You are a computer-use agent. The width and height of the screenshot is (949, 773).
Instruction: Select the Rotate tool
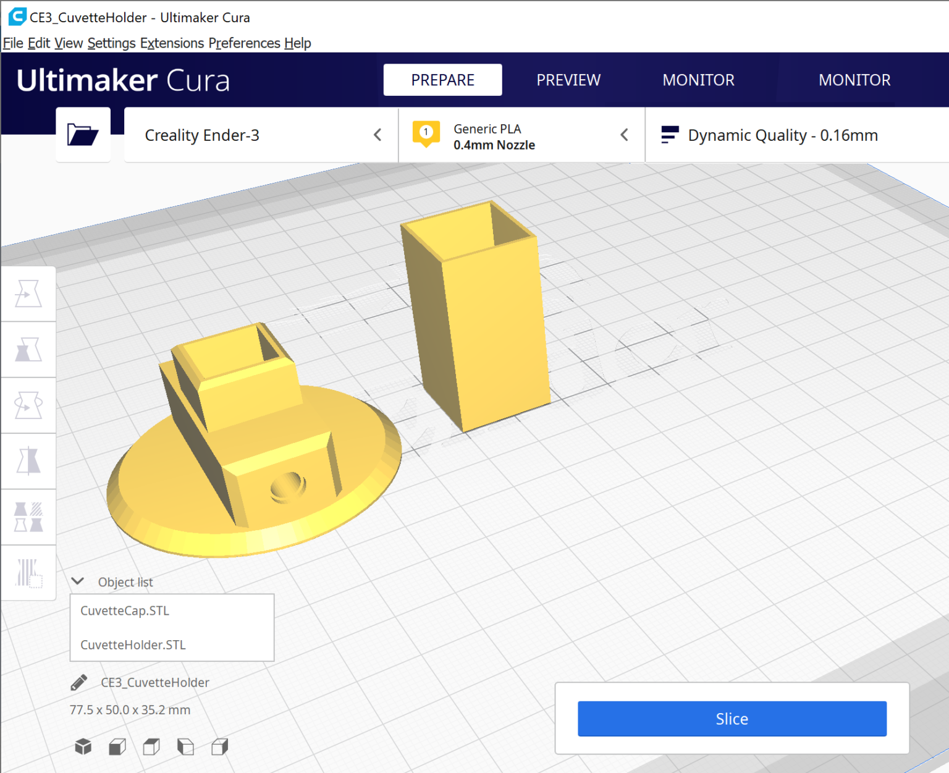click(28, 405)
